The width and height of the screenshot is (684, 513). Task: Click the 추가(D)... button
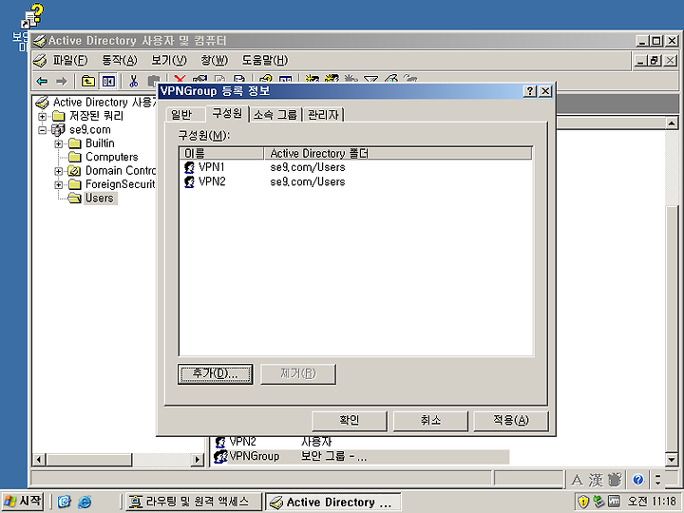click(x=215, y=374)
